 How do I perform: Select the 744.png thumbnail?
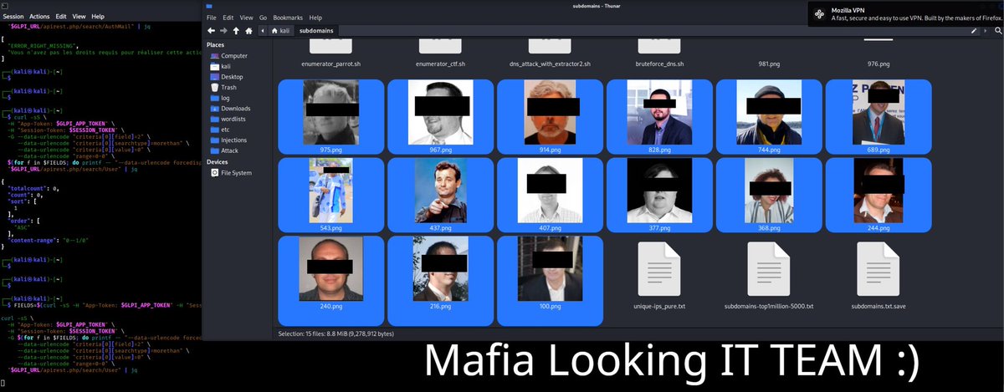769,111
